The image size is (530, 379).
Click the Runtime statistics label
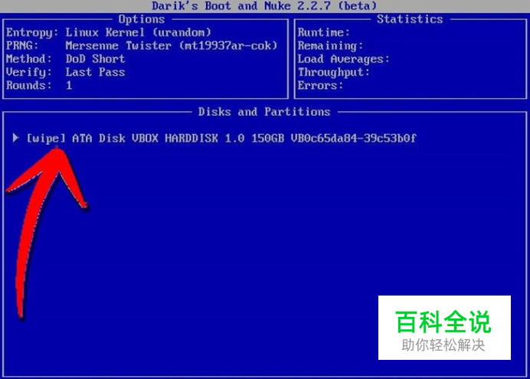[323, 32]
